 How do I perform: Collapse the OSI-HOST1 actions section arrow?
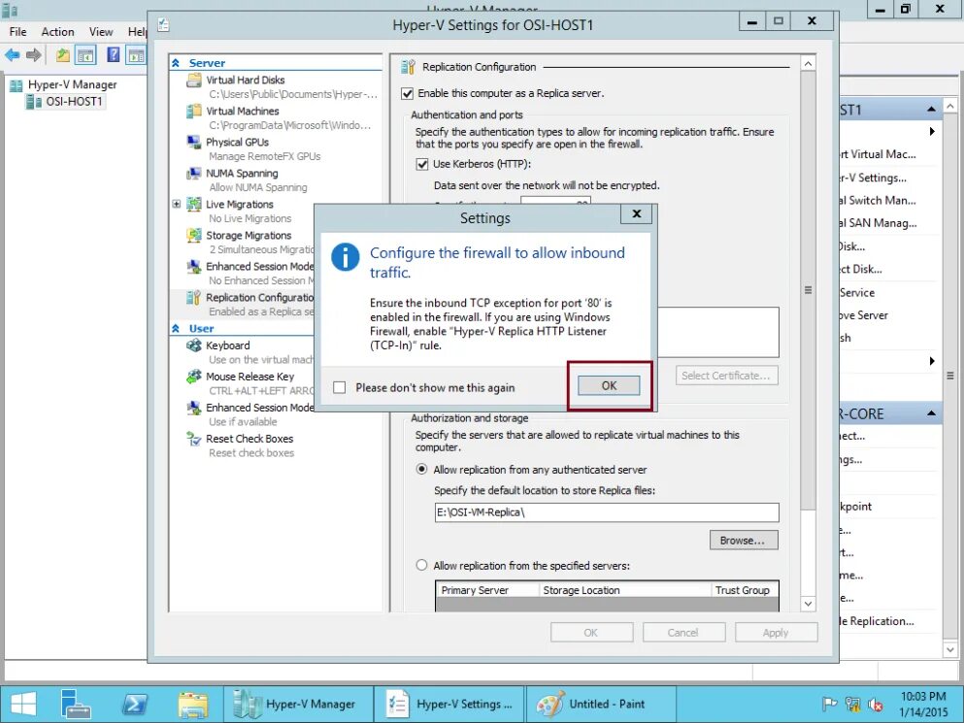[x=931, y=110]
